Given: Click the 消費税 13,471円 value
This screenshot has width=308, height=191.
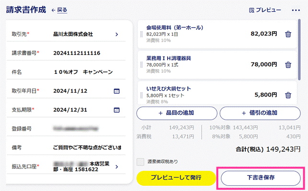Looking at the screenshot, I should [183, 136].
